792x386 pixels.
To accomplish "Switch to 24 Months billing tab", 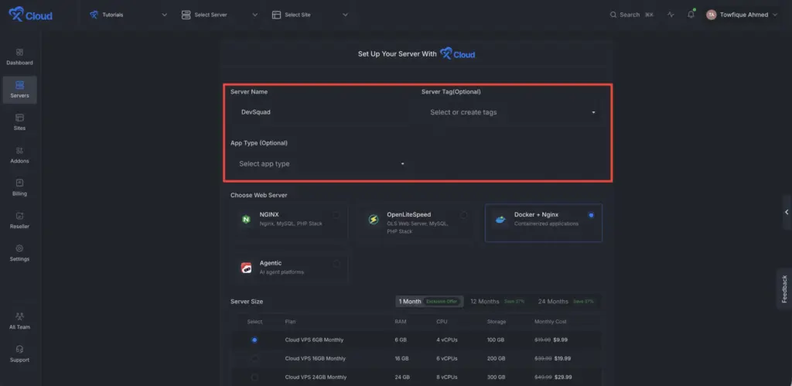I will (565, 301).
